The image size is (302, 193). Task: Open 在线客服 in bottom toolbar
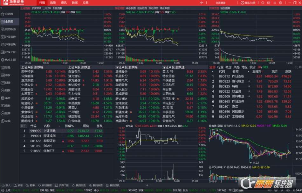click(x=45, y=185)
